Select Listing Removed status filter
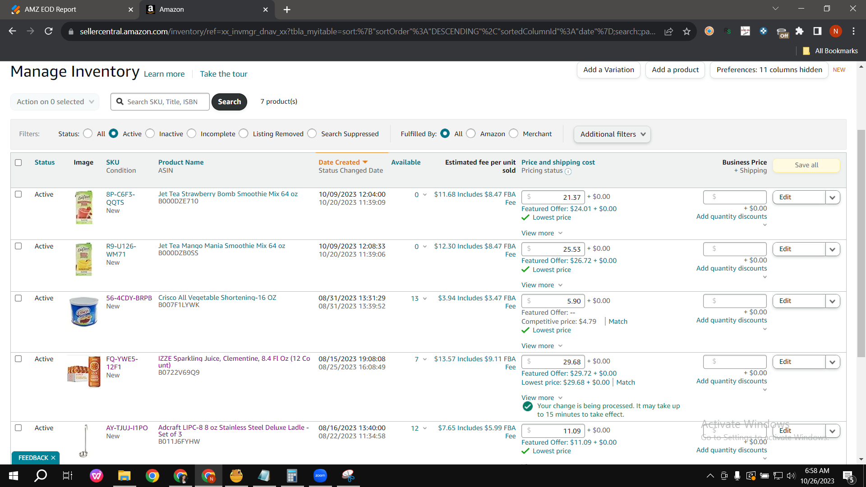The width and height of the screenshot is (866, 487). 244,133
